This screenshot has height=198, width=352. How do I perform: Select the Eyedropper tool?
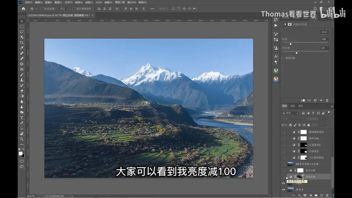pyautogui.click(x=22, y=48)
